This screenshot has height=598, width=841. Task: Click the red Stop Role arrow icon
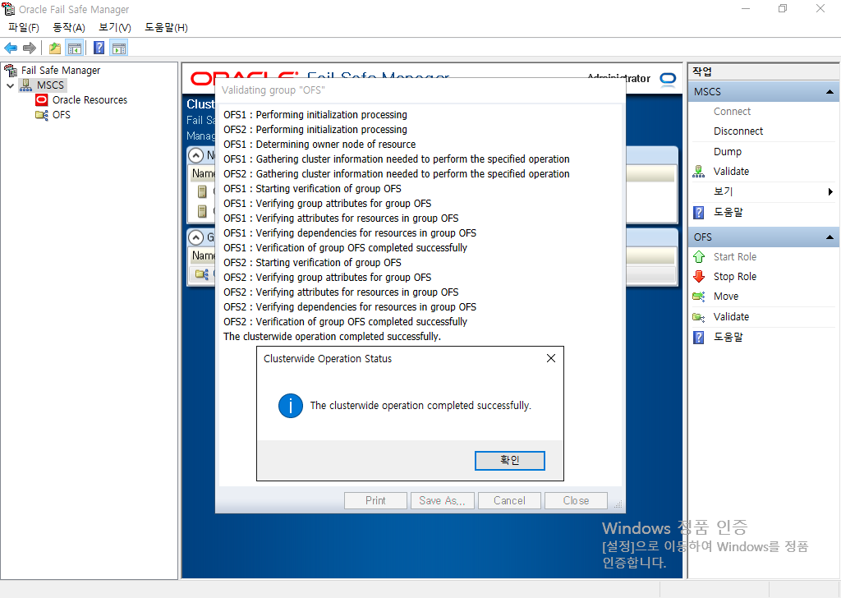(x=698, y=277)
